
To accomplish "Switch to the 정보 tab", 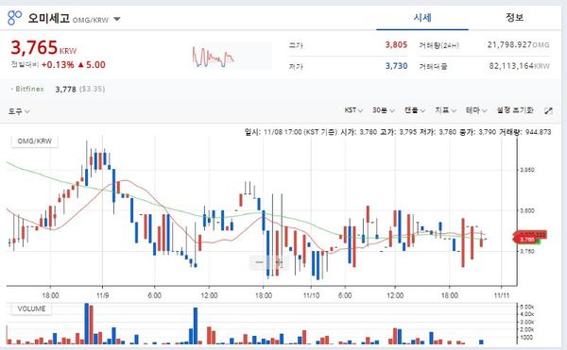I will [515, 18].
